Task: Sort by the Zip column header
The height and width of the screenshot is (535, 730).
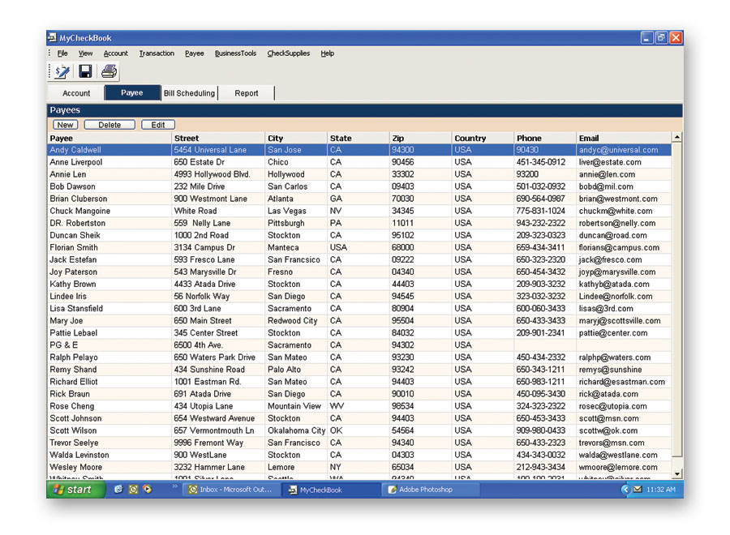Action: click(x=420, y=138)
